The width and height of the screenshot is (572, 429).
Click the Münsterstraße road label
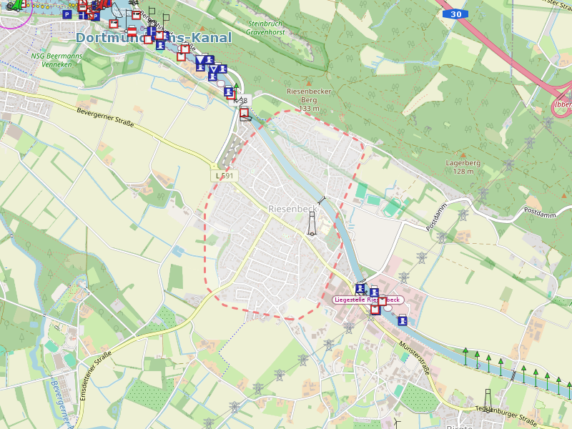(416, 356)
